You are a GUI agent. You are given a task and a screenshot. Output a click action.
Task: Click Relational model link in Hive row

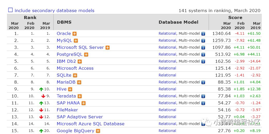point(167,89)
